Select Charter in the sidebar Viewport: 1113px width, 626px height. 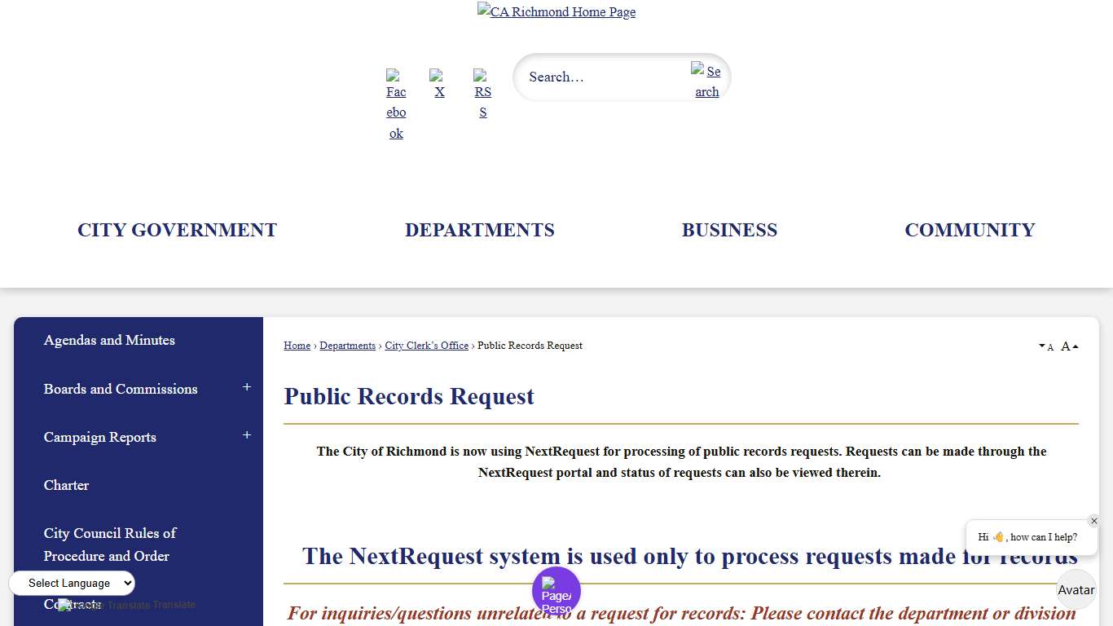(66, 485)
